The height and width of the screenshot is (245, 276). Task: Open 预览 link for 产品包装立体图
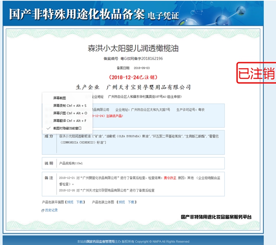point(122,202)
